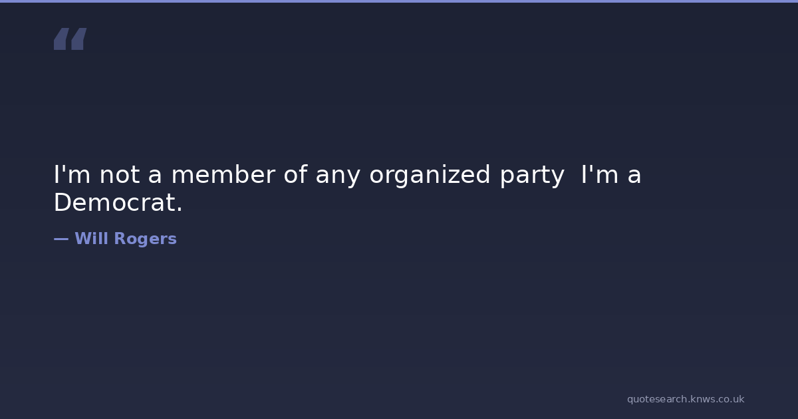Screen dimensions: 798x419
Task: Click the purple accent bar at top
Action: 399,1
